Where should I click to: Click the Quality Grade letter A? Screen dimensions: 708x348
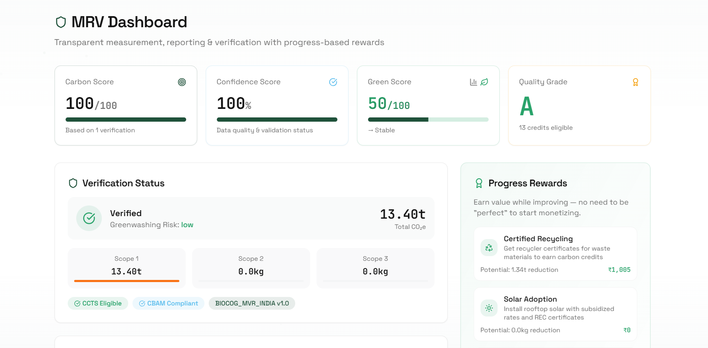tap(527, 106)
